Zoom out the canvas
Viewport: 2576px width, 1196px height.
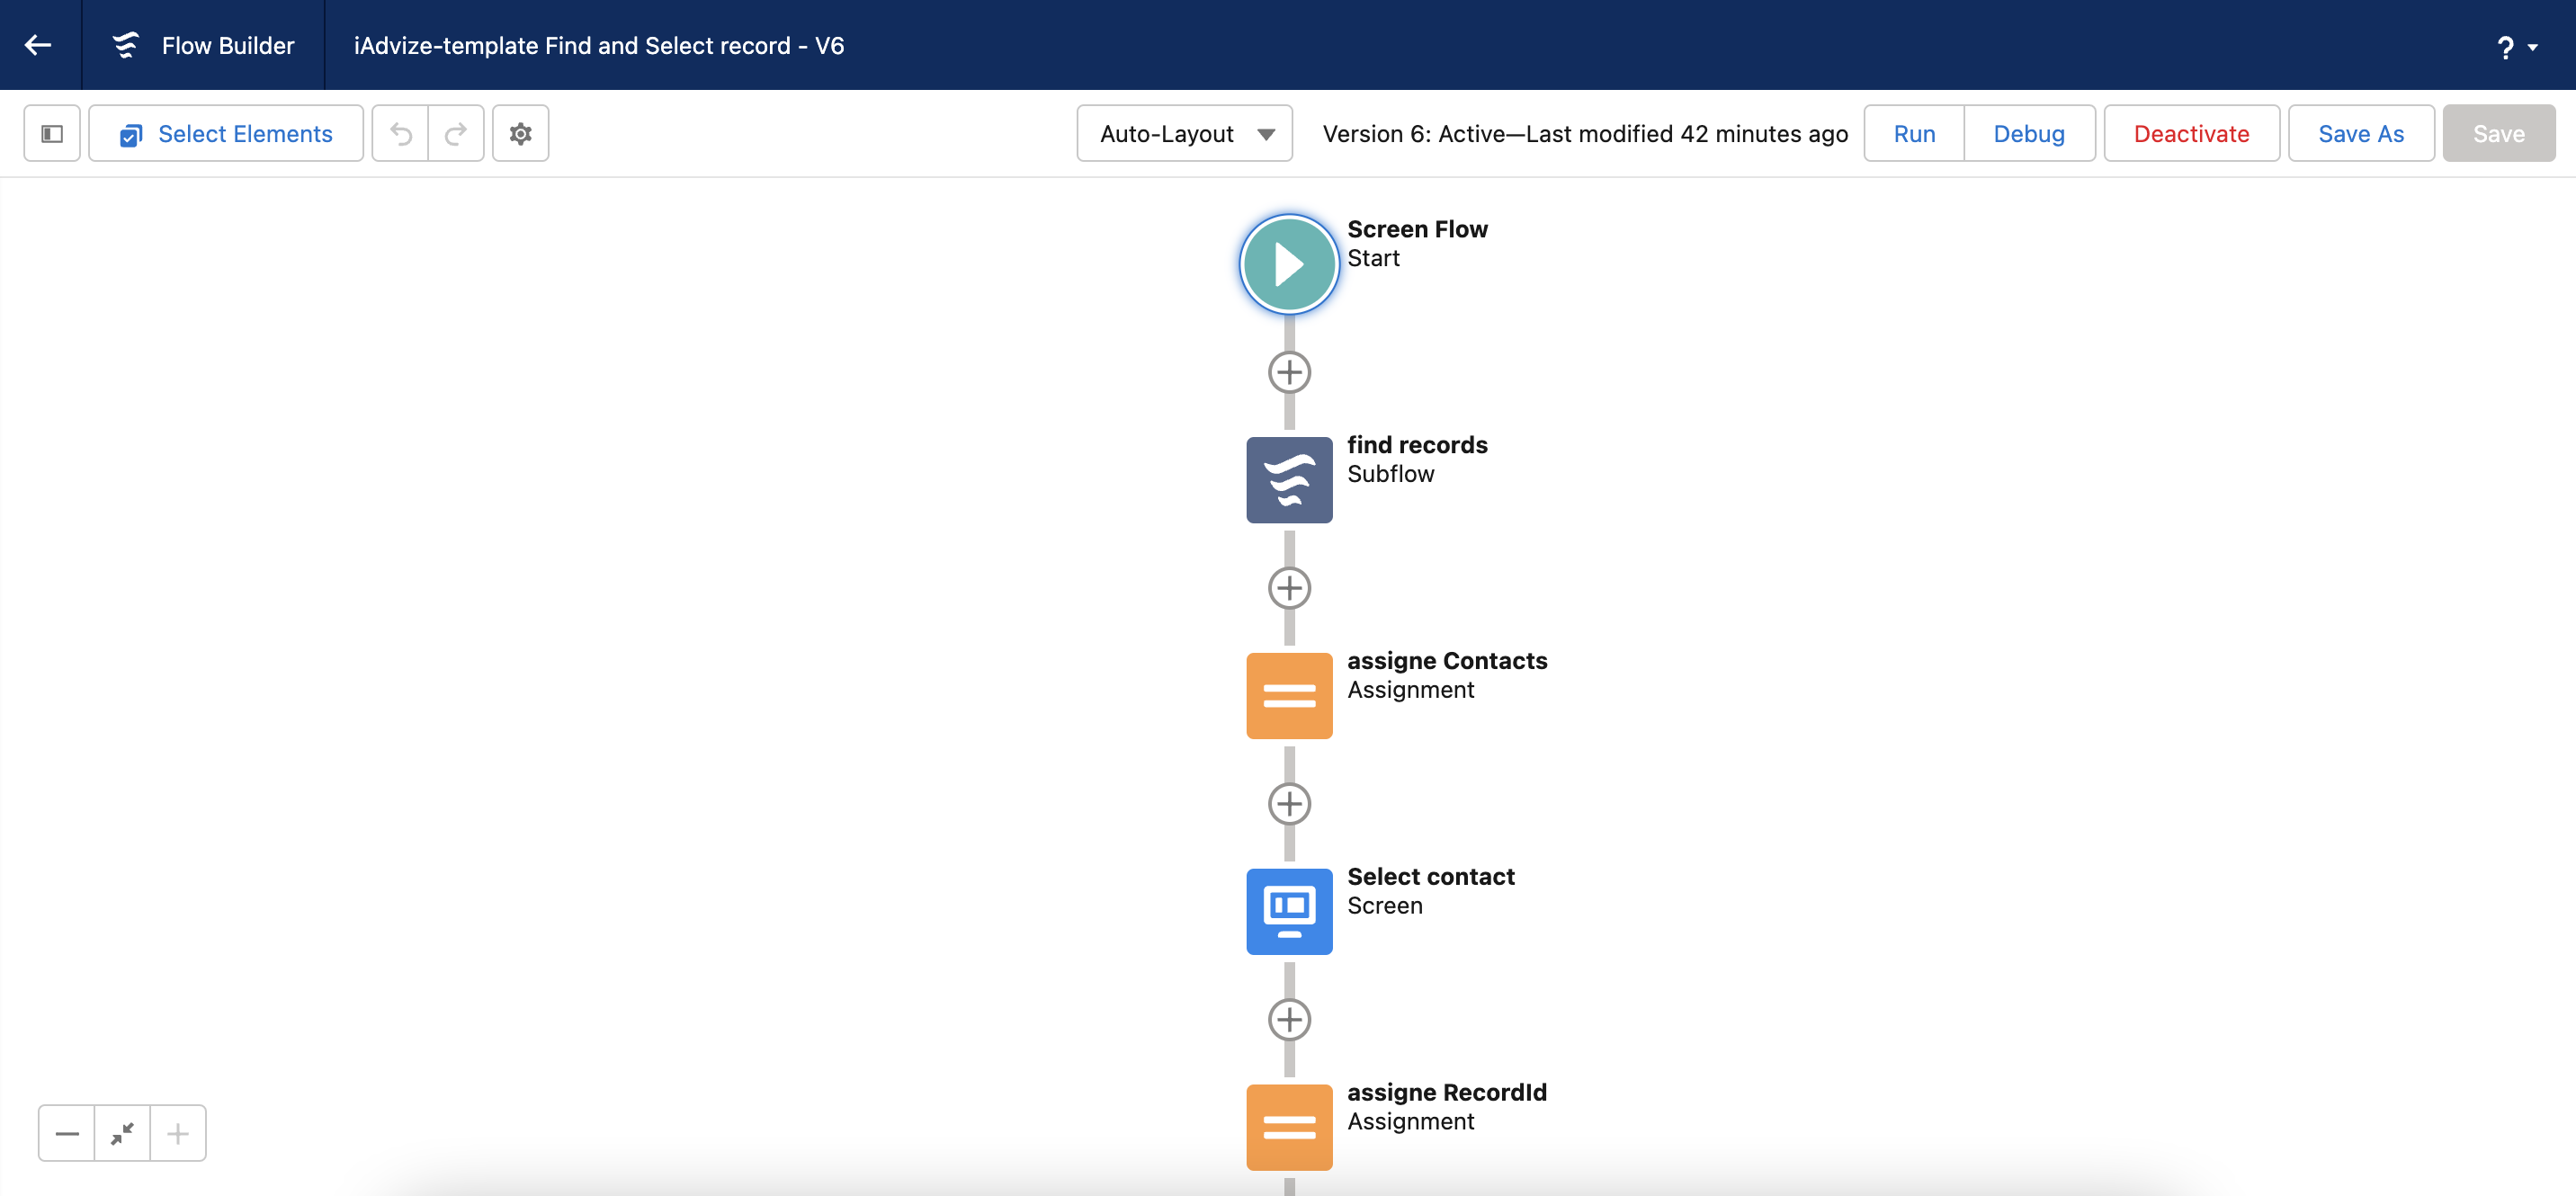tap(67, 1133)
